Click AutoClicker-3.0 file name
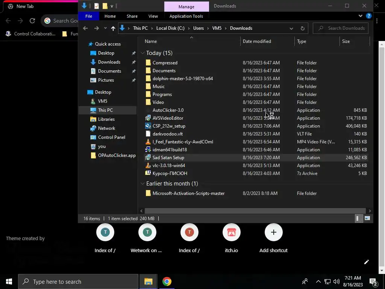This screenshot has width=385, height=289. coord(168,110)
